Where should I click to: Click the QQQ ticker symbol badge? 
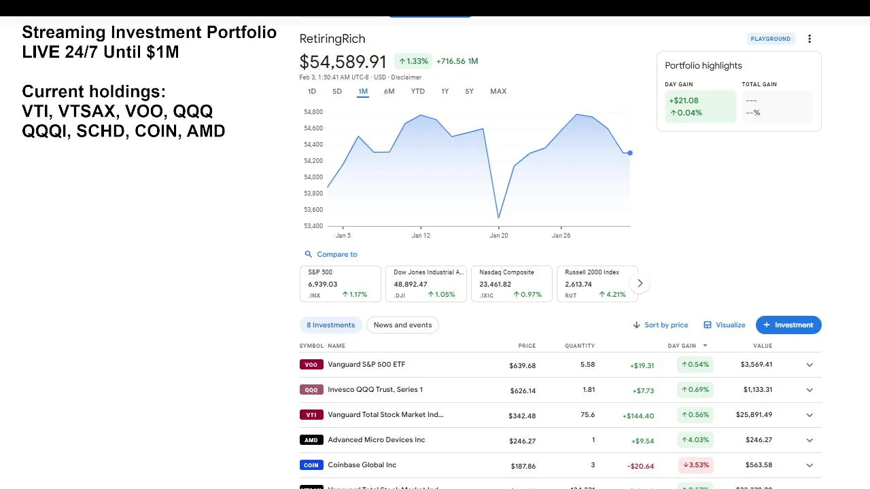[311, 390]
